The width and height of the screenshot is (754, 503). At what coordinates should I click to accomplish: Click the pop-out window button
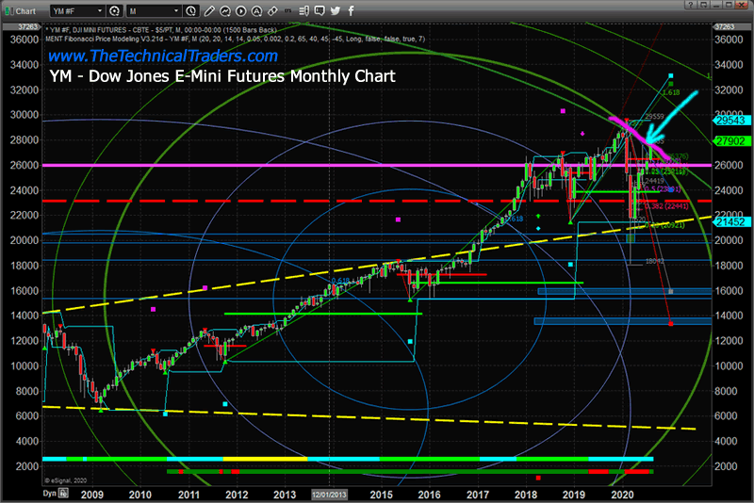[x=703, y=5]
